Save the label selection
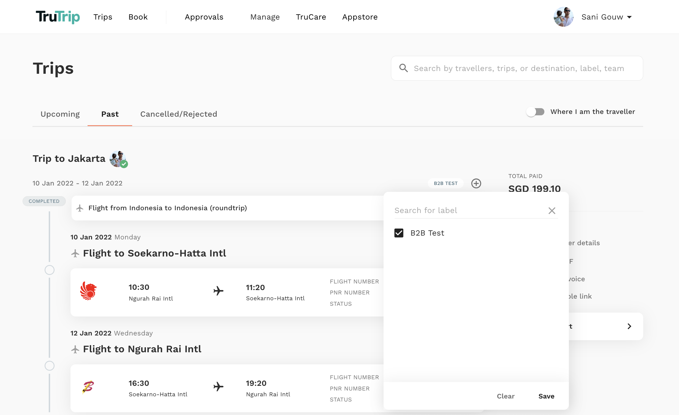The width and height of the screenshot is (679, 415). click(x=546, y=396)
